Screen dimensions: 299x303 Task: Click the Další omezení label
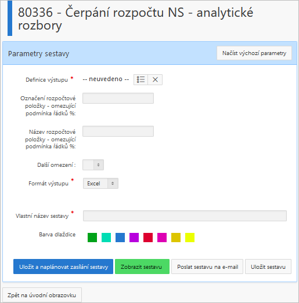(56, 165)
